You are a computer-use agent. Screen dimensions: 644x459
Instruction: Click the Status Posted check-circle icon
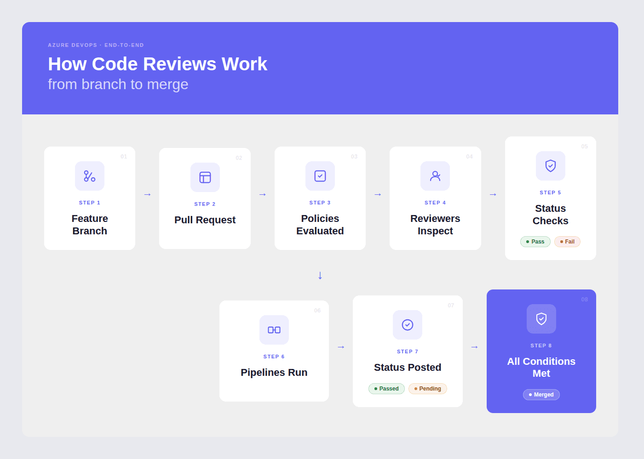pos(408,325)
